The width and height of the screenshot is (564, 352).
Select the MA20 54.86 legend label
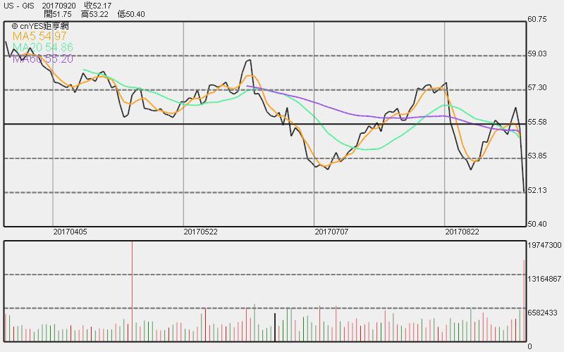(x=42, y=47)
